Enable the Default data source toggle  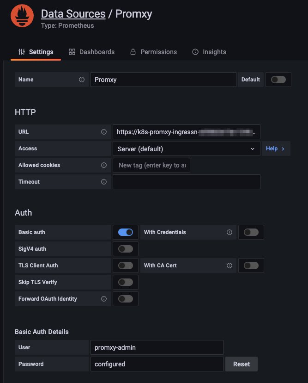[278, 79]
